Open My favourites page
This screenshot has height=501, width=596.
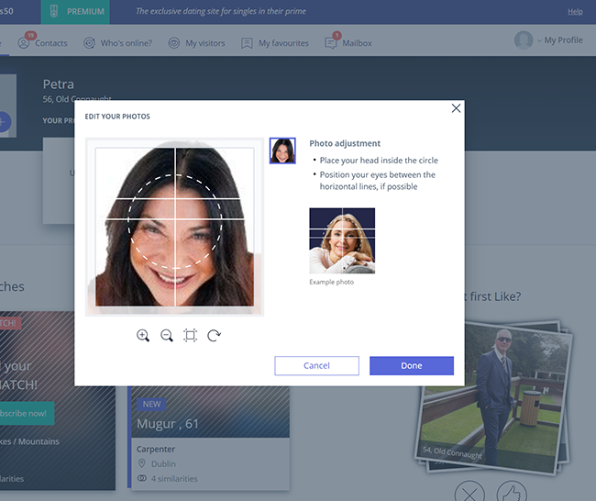[x=283, y=43]
